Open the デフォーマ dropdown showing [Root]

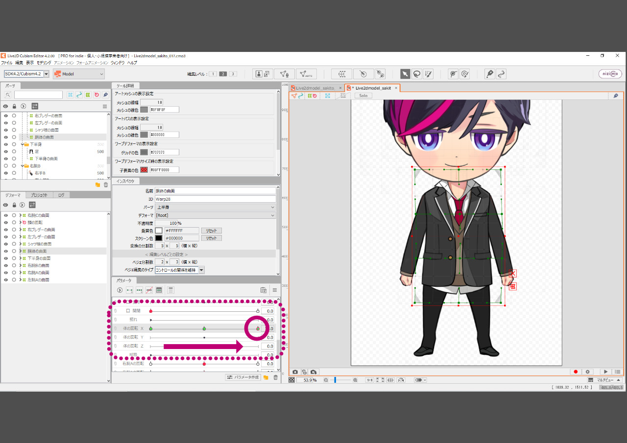(x=216, y=215)
